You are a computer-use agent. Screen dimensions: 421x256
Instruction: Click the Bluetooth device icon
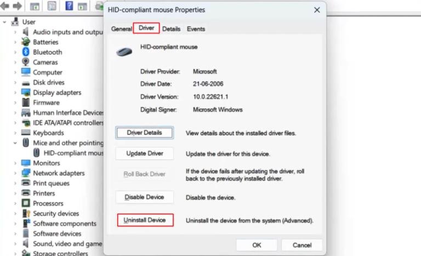(x=26, y=52)
